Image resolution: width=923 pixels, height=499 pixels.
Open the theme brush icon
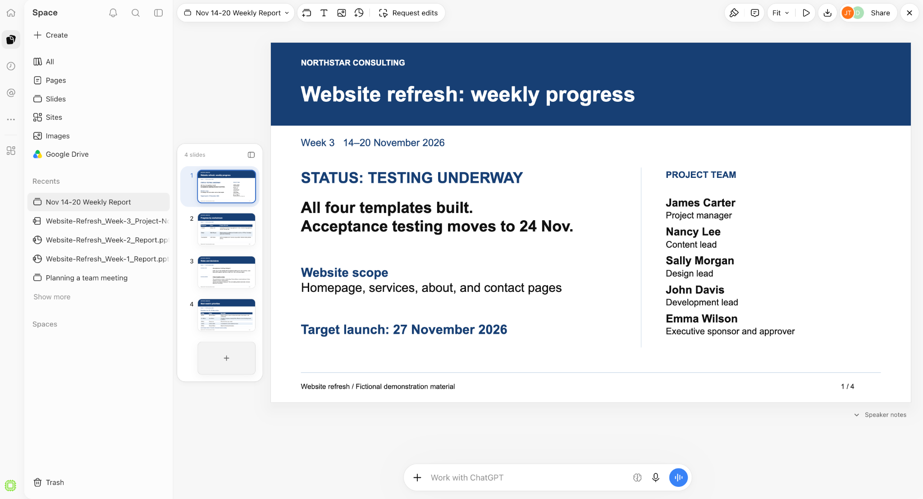coord(734,13)
